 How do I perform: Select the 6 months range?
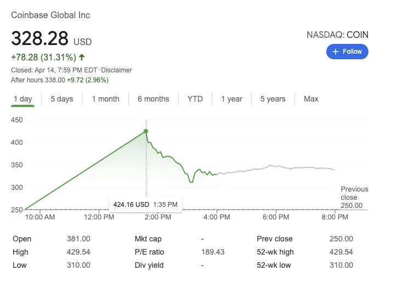pos(153,99)
